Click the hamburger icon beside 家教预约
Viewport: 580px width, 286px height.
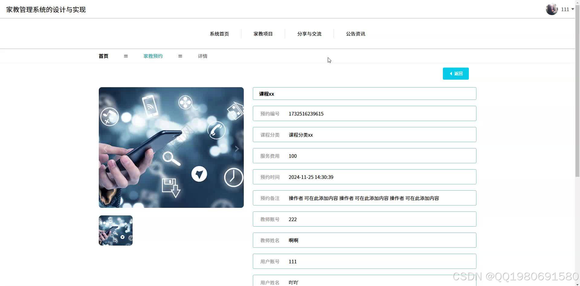(x=180, y=56)
